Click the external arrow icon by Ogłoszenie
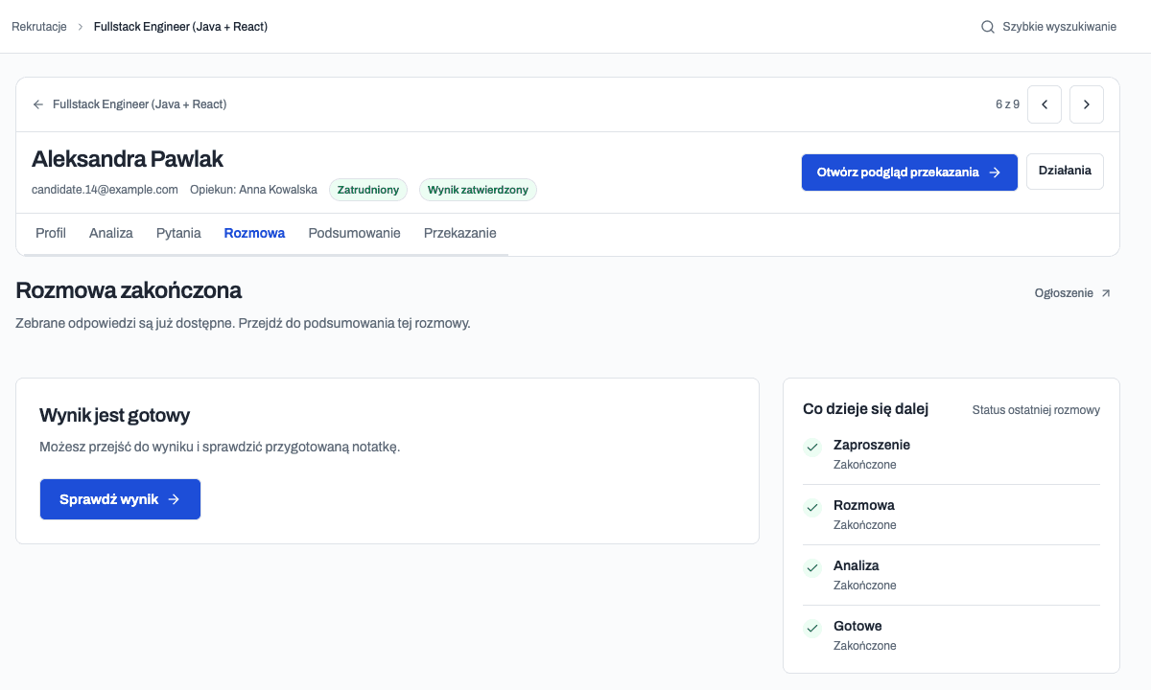 1106,293
